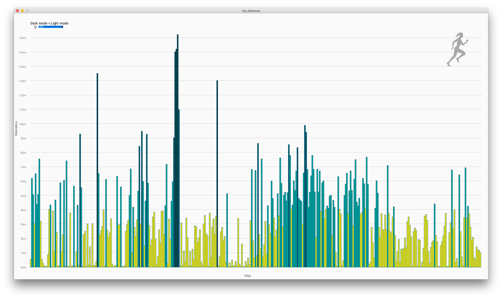The image size is (502, 299).
Task: Click the rotated 'Kilometers' y-axis title
Action: click(x=16, y=128)
